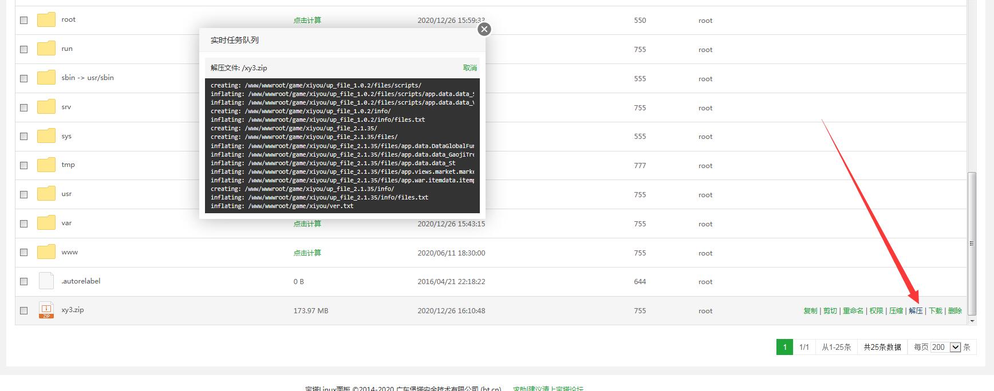Delete xy3.zip using 删除 link
This screenshot has width=994, height=391.
[x=954, y=311]
